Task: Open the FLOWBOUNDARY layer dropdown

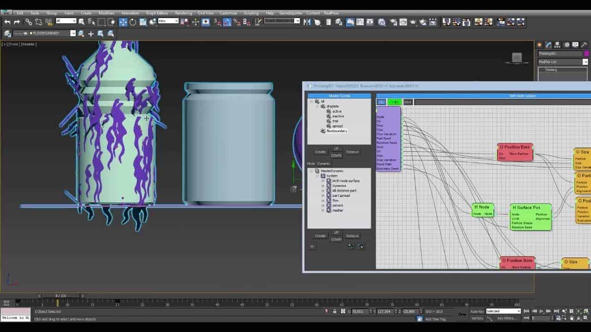Action: click(x=73, y=33)
